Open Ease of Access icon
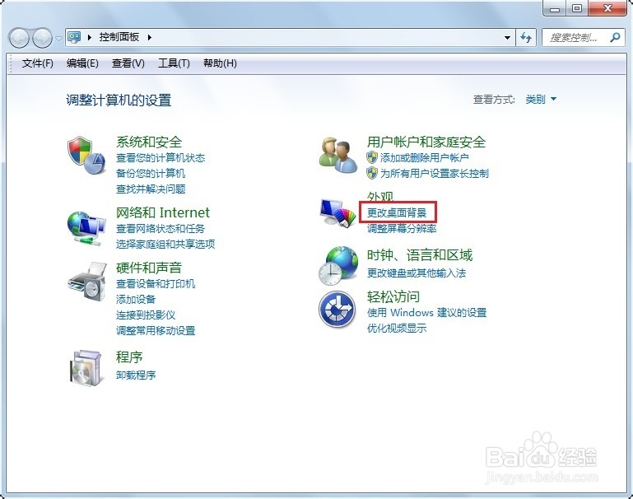 tap(337, 310)
